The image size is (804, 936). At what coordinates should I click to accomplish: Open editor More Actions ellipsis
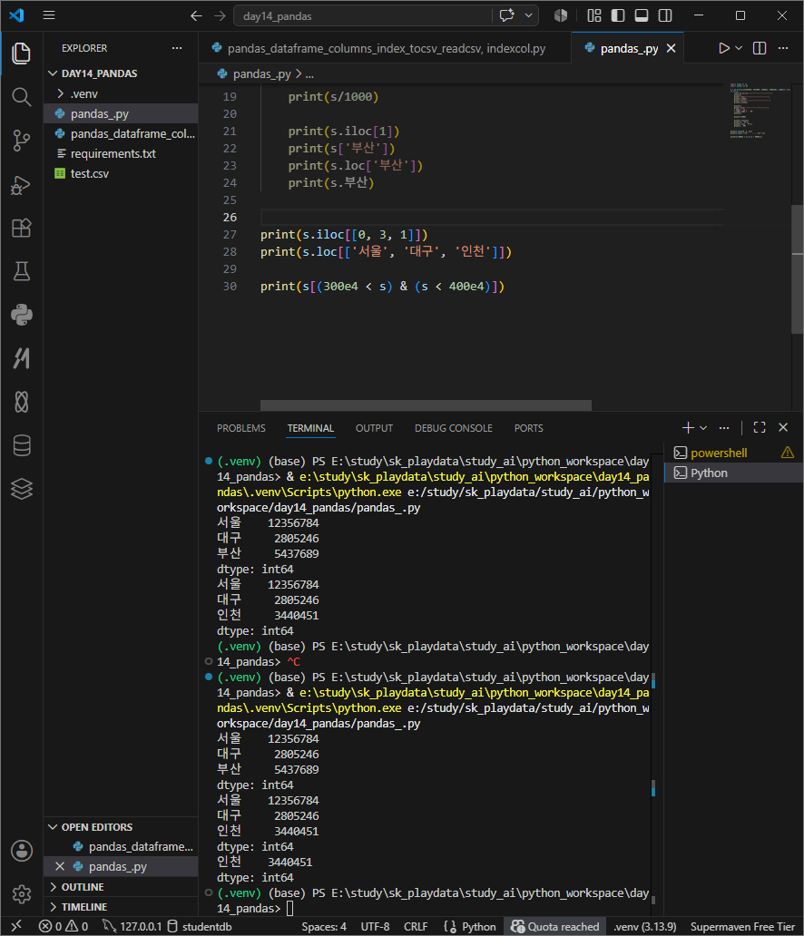(x=783, y=48)
